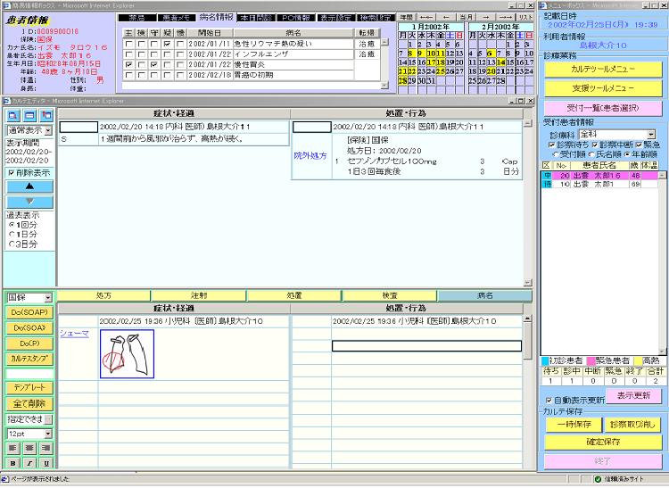Image resolution: width=669 pixels, height=488 pixels.
Task: Click the green color field under カルテスタンプ
Action: coord(29,373)
